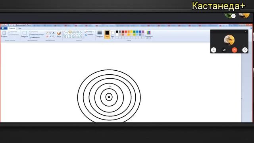254x143 pixels.
Task: Switch to the Home ribbon tab
Action: (12, 28)
